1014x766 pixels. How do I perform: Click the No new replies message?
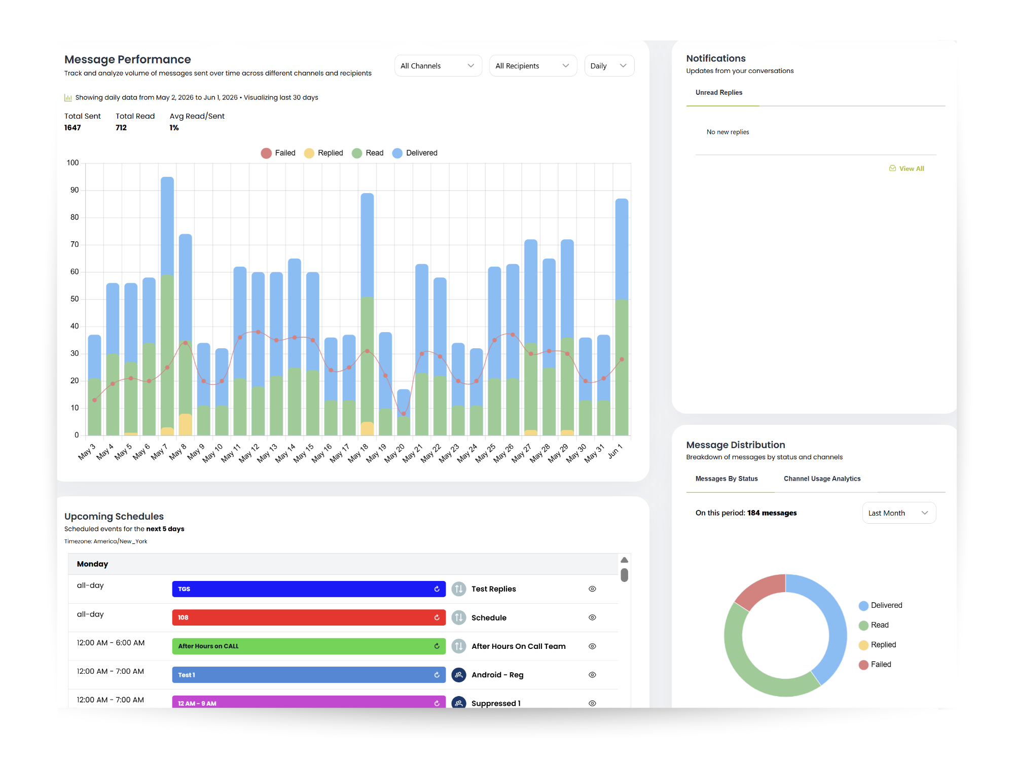tap(728, 132)
